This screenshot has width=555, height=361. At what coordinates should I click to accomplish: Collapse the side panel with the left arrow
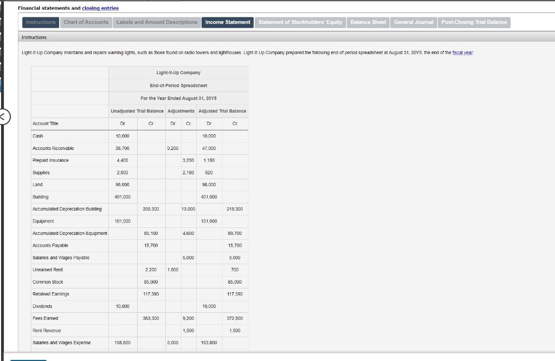pyautogui.click(x=4, y=117)
